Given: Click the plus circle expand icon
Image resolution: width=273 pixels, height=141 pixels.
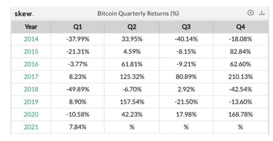Looking at the screenshot, I should [x=250, y=13].
